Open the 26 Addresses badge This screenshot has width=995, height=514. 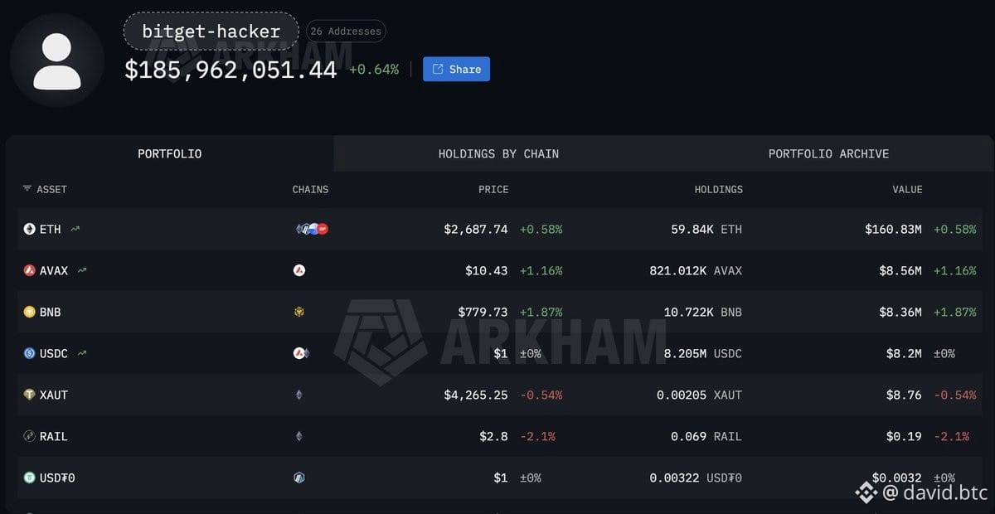pos(346,32)
